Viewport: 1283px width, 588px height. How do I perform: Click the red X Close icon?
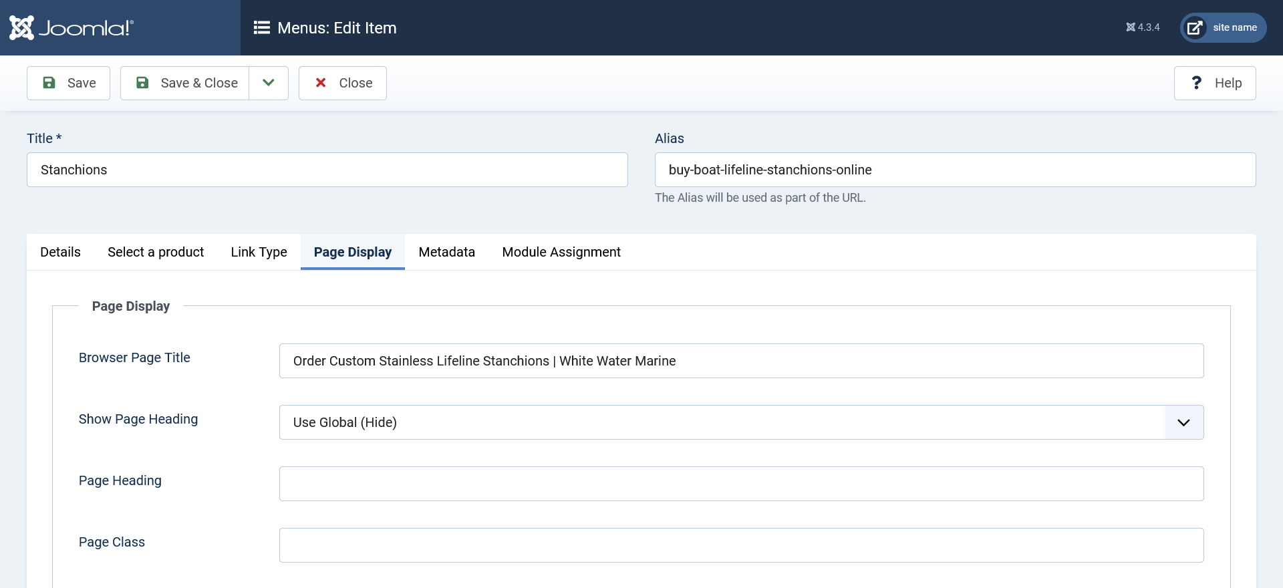(321, 83)
